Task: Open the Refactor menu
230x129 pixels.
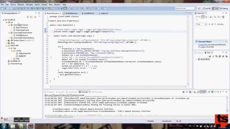Action: [21, 5]
